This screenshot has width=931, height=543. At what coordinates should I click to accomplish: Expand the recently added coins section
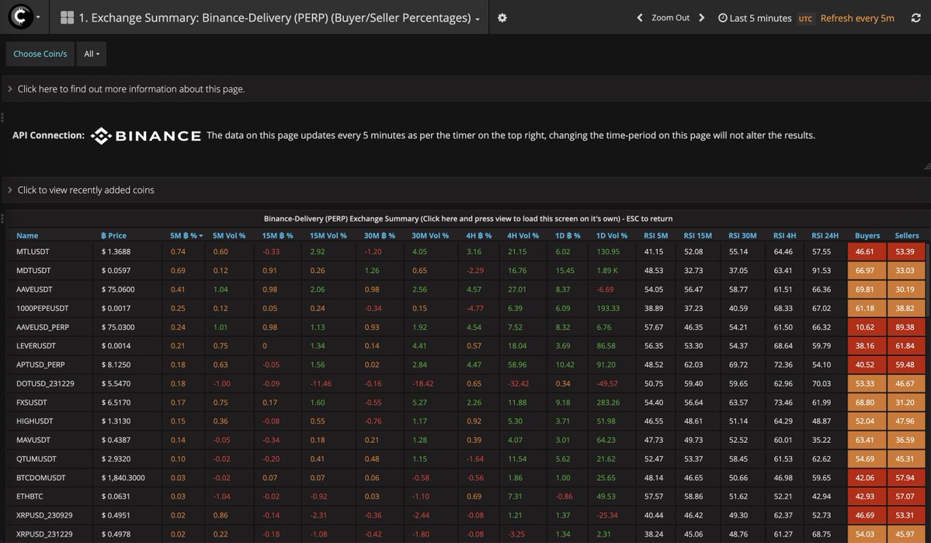(85, 188)
